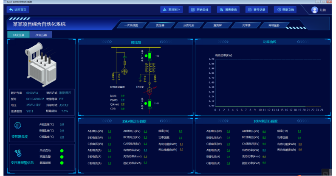Click 35kV side AB线电压 value
The image size is (336, 176).
coord(145,131)
